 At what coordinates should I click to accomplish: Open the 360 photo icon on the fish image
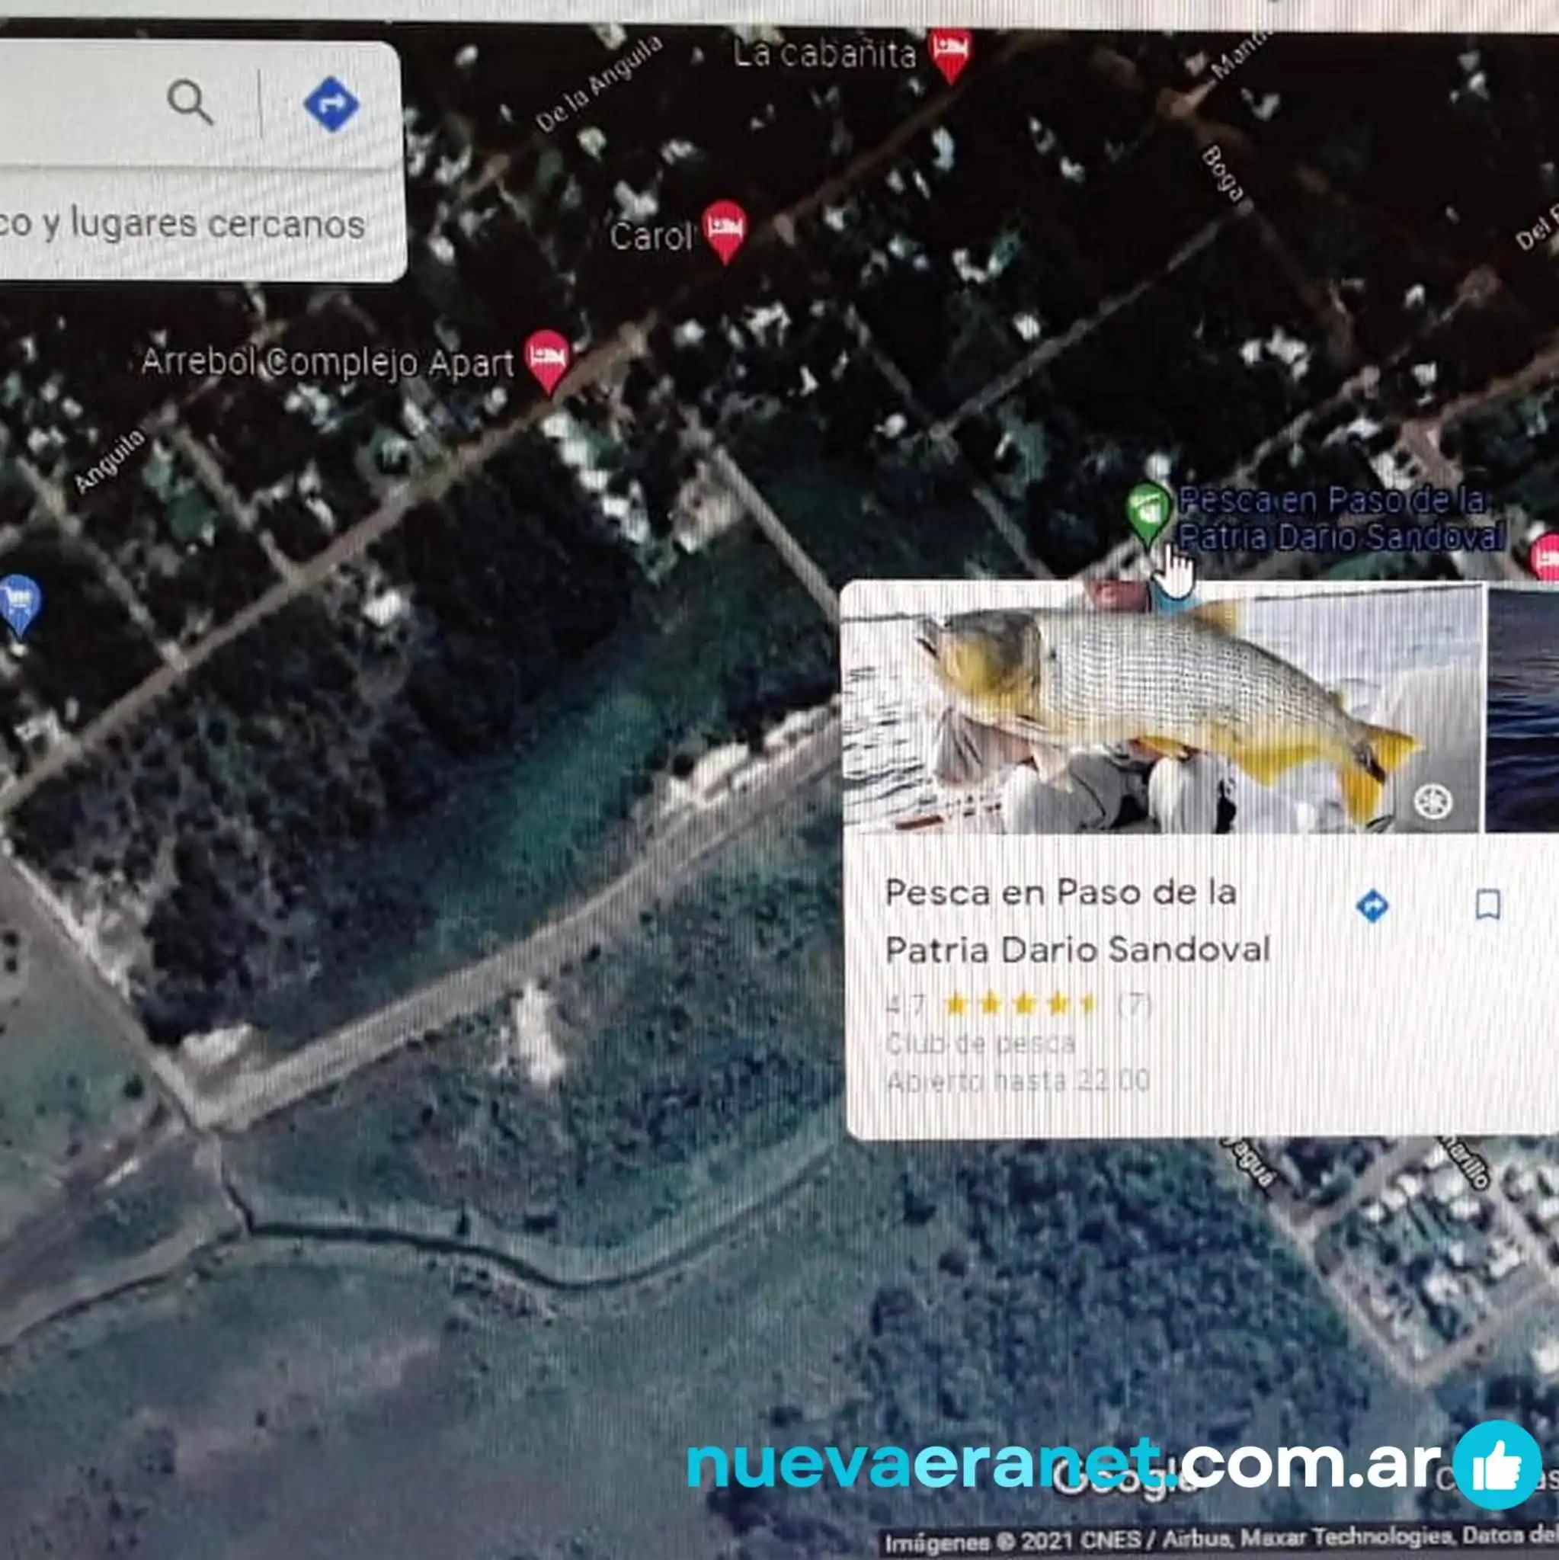point(1433,802)
